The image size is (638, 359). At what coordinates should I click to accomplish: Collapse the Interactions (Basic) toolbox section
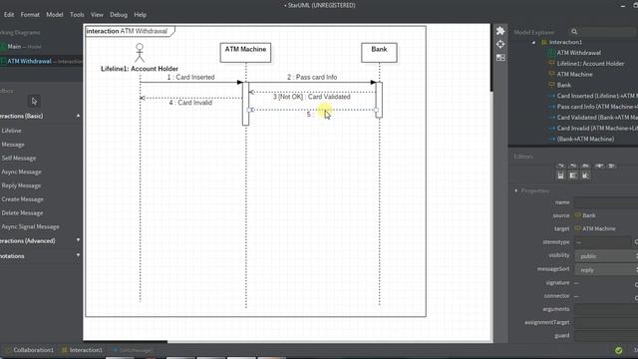[x=78, y=116]
